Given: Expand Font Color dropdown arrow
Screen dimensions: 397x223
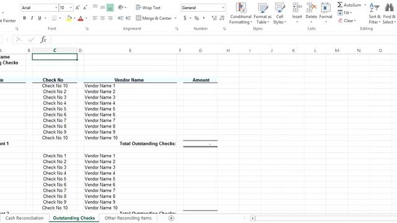Looking at the screenshot, I should pos(86,18).
